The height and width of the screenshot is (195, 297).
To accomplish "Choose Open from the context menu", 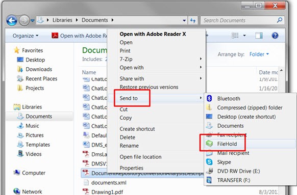I will [x=157, y=43].
